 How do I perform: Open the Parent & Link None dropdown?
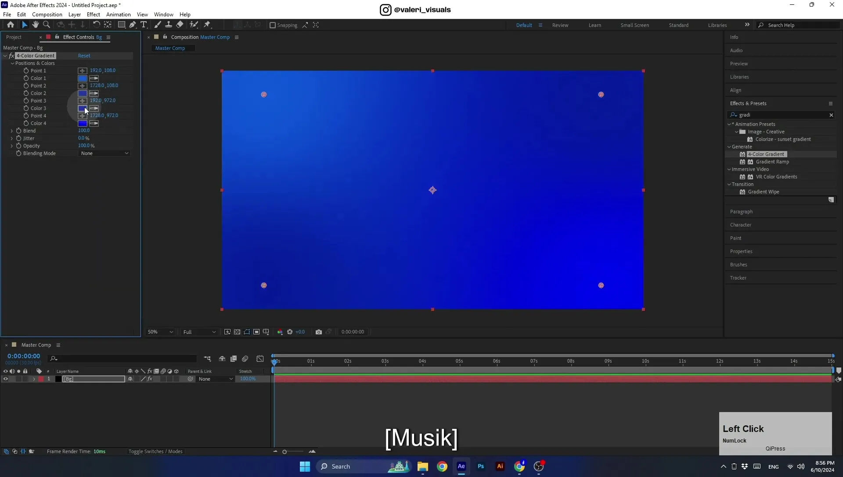coord(216,379)
